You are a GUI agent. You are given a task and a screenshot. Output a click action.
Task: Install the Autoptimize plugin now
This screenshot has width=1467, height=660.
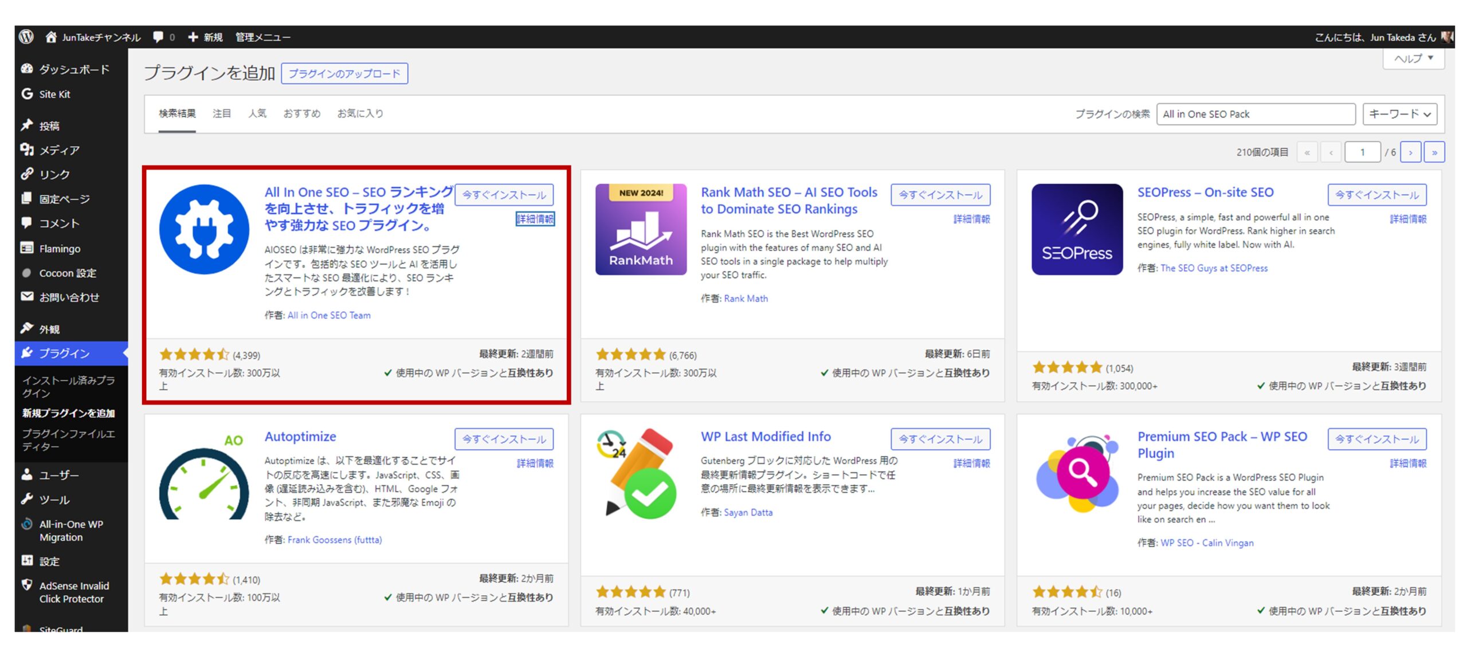coord(504,439)
